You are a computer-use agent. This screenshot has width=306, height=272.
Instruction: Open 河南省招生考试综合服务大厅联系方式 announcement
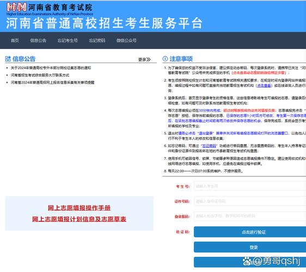click(40, 75)
